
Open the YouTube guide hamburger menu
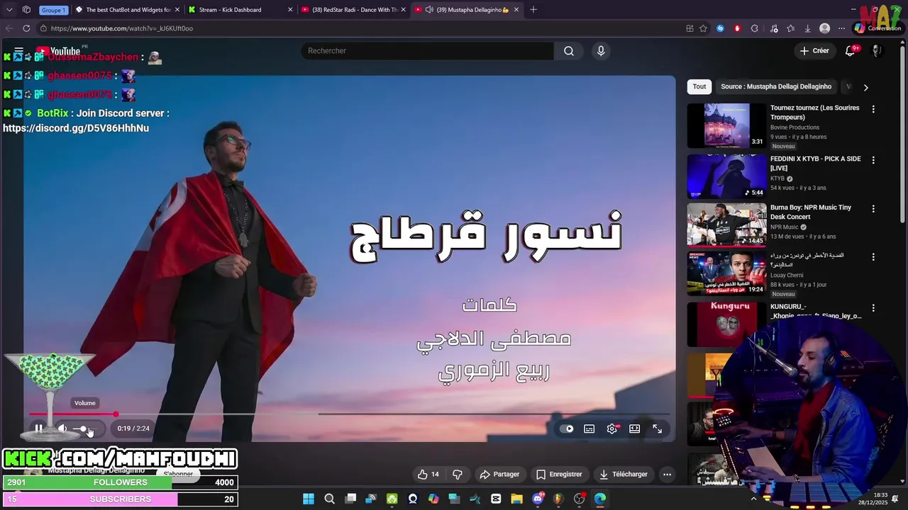pyautogui.click(x=19, y=51)
